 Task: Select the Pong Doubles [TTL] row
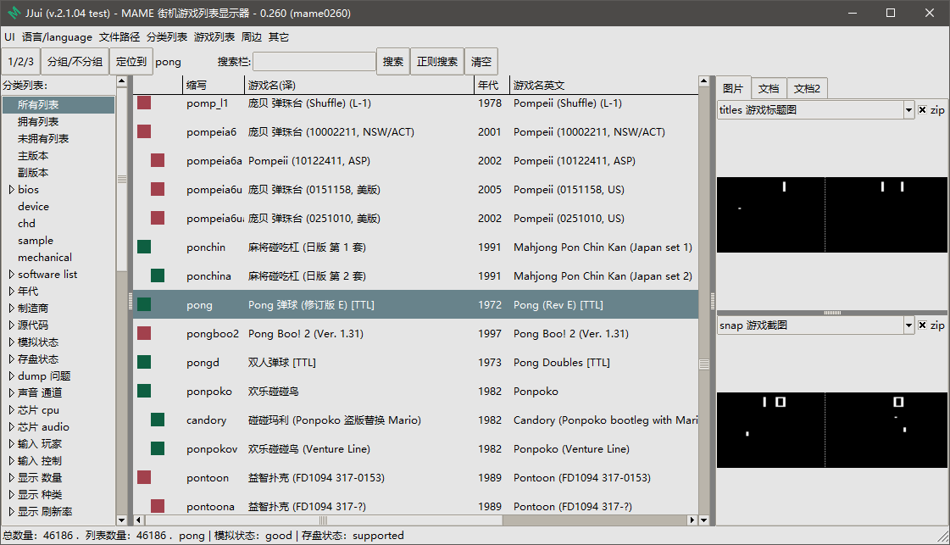pyautogui.click(x=415, y=363)
